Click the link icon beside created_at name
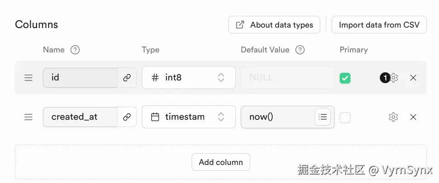This screenshot has height=183, width=439. click(127, 117)
